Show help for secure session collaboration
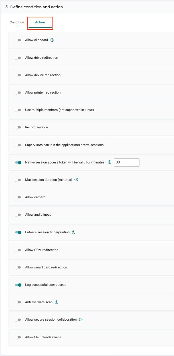The width and height of the screenshot is (174, 356). point(81,319)
